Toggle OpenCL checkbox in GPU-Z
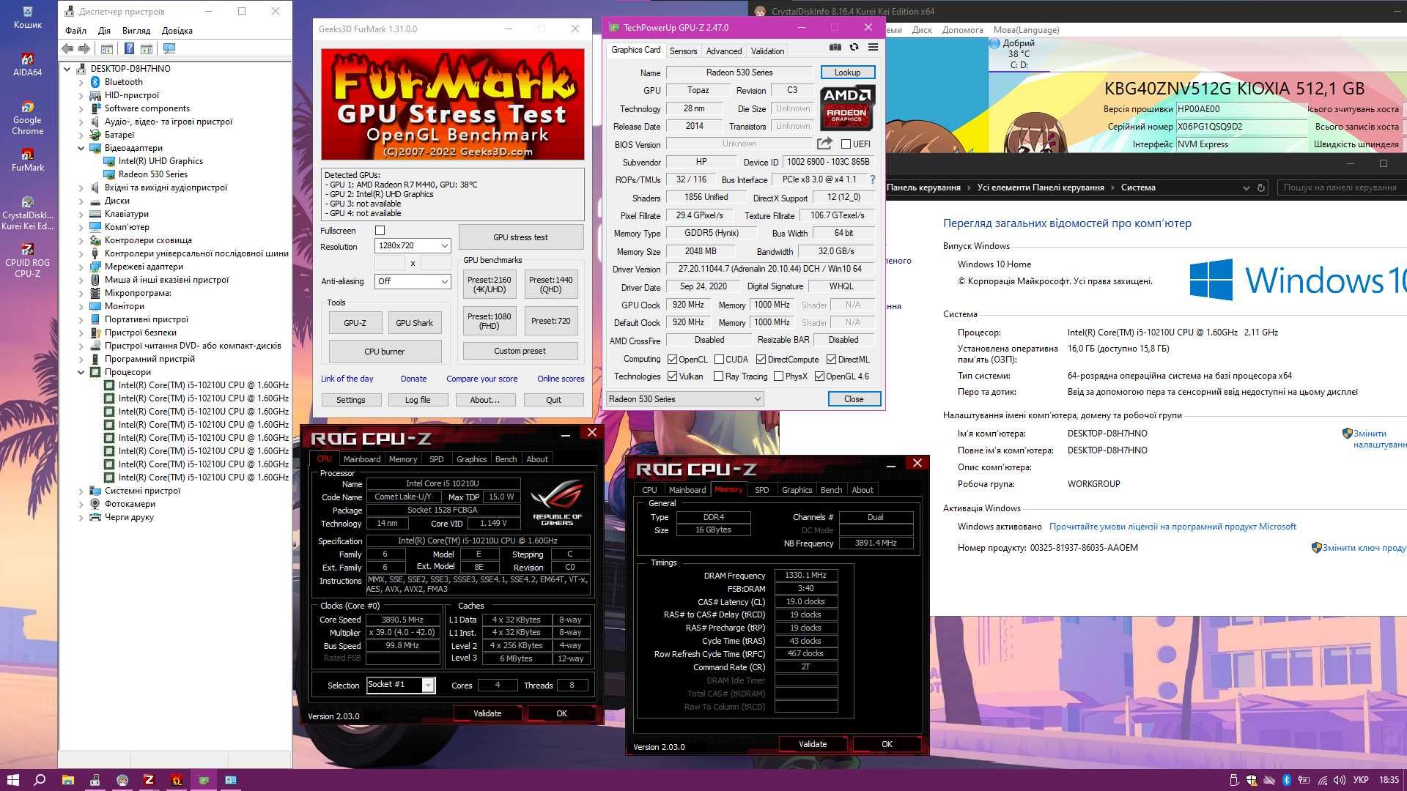The image size is (1407, 791). (x=673, y=360)
